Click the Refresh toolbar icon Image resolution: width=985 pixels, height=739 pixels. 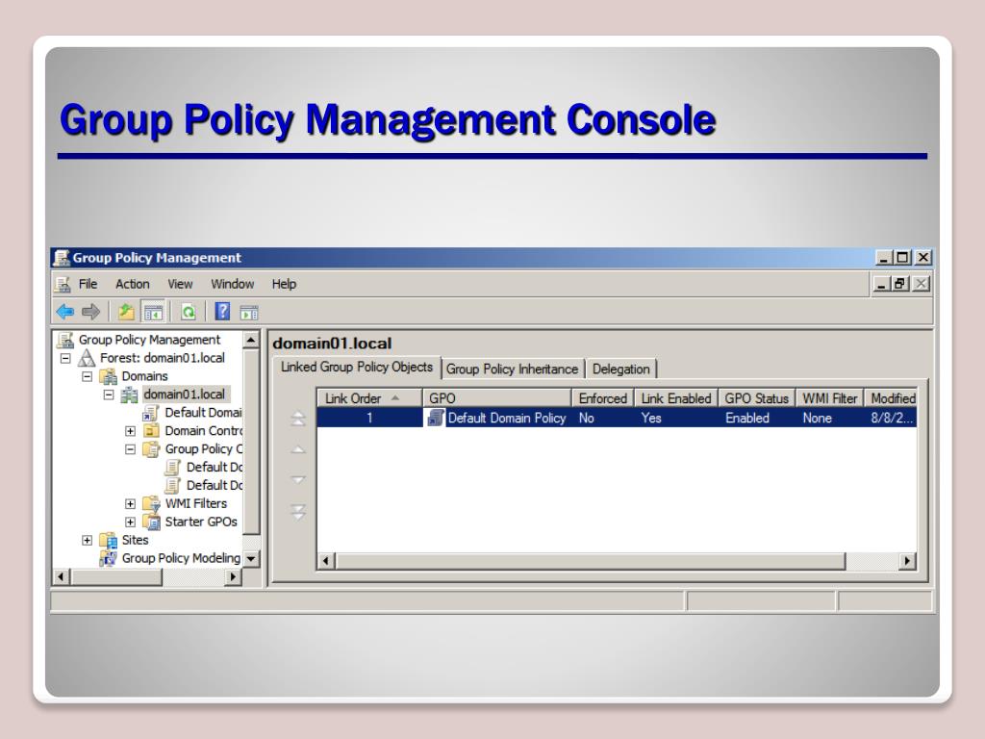point(188,311)
